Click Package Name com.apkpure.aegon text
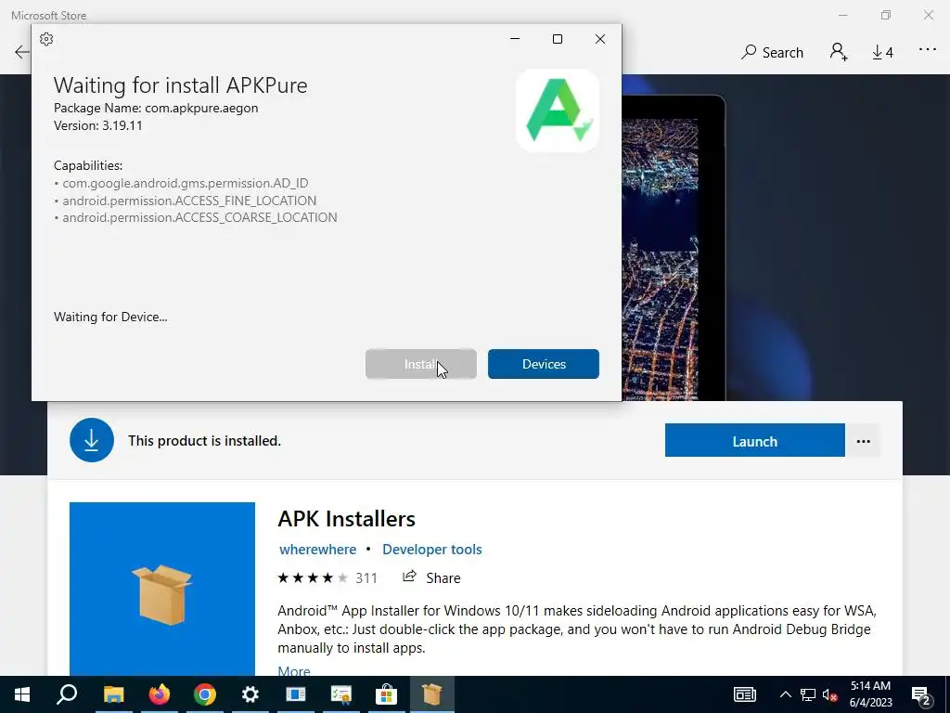 click(156, 108)
